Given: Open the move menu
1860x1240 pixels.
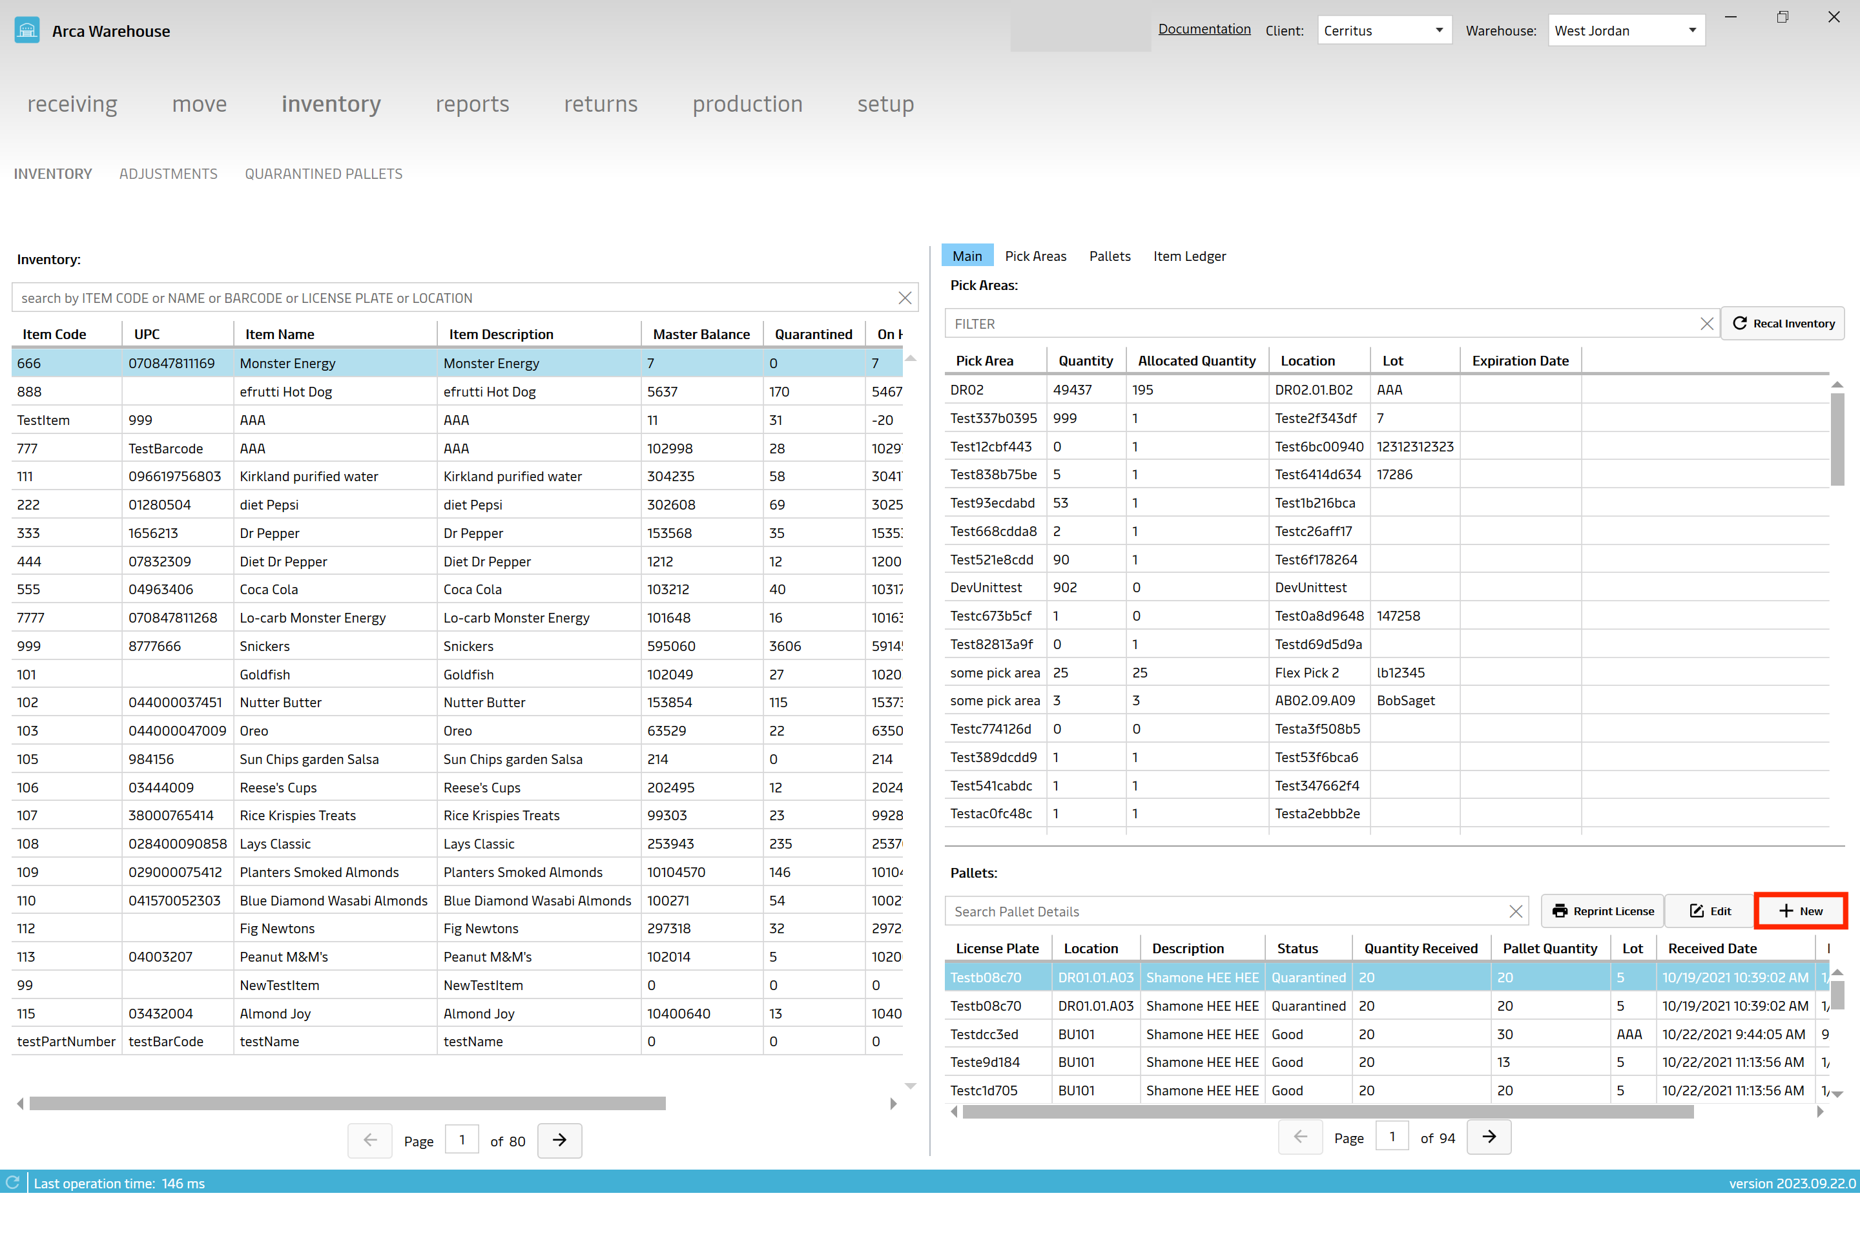Looking at the screenshot, I should coord(200,103).
